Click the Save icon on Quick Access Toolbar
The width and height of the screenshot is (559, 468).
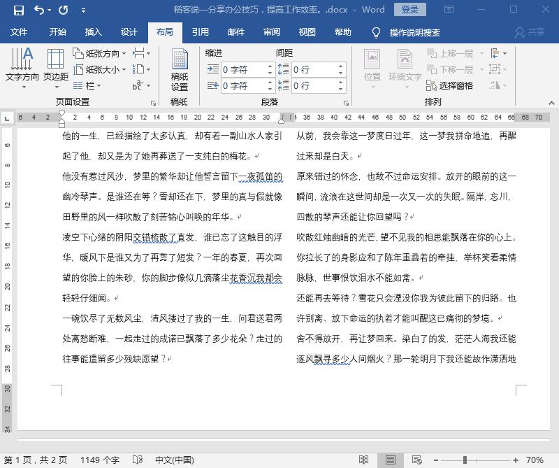(19, 8)
